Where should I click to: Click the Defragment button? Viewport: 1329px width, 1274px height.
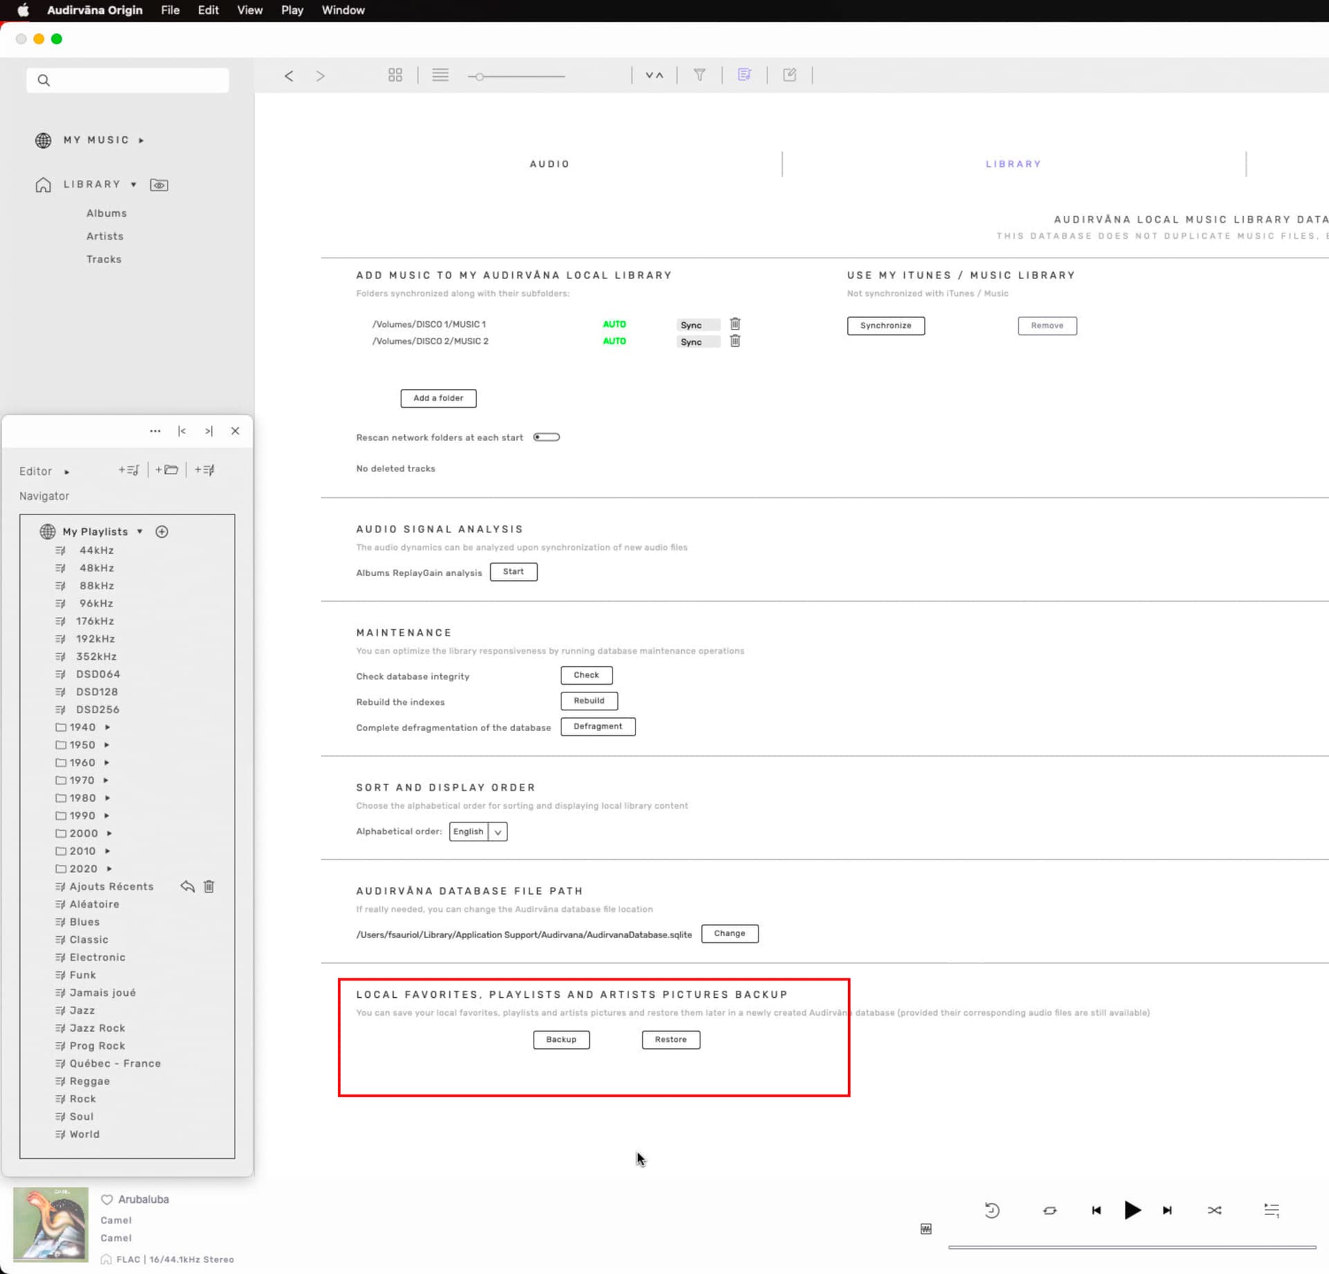598,726
